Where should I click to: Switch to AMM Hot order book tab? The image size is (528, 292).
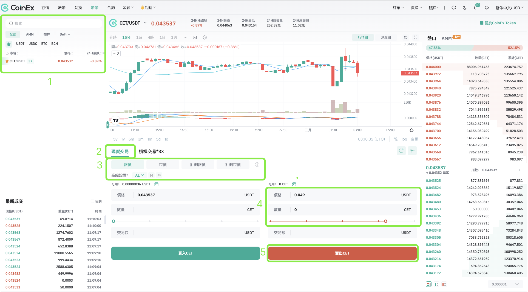451,38
